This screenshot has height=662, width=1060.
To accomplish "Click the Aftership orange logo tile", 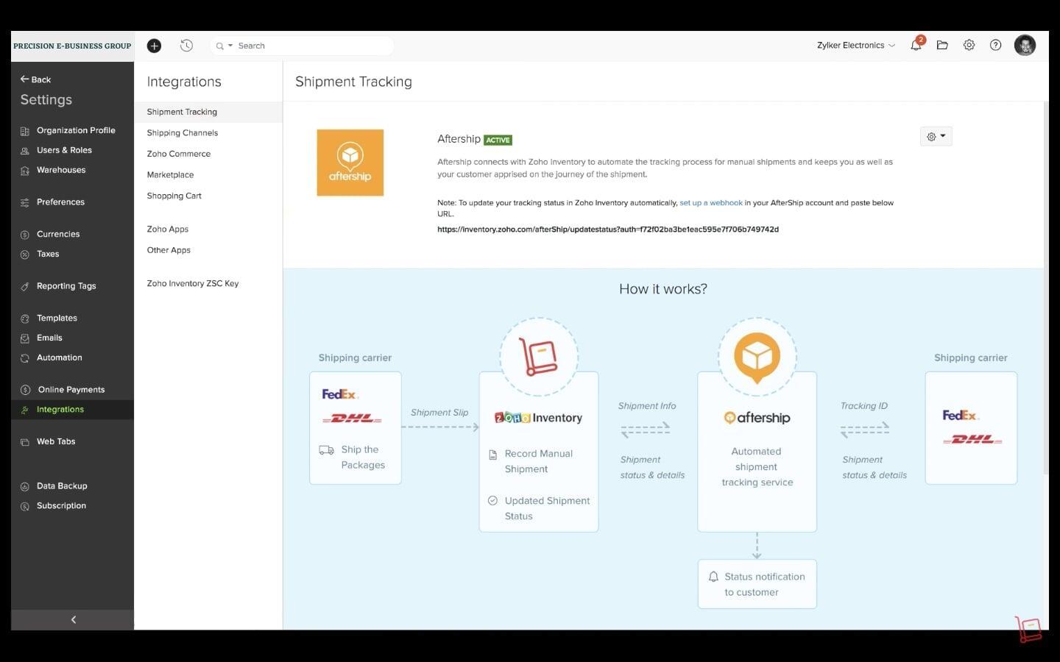I will [x=350, y=163].
